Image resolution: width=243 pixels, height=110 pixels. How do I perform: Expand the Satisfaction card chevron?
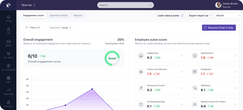(x=235, y=56)
